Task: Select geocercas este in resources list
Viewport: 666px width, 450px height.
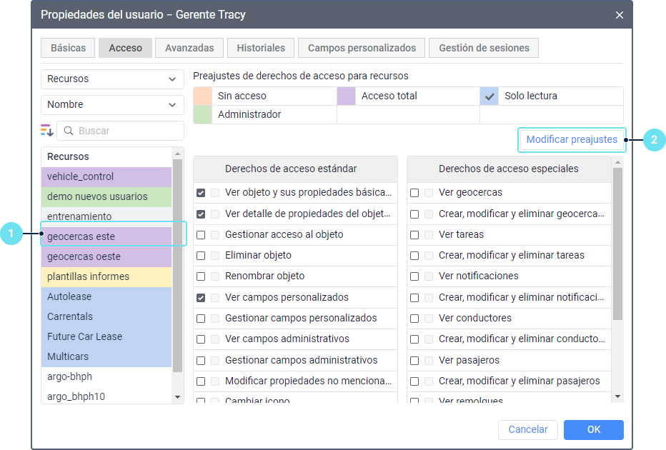Action: tap(106, 236)
